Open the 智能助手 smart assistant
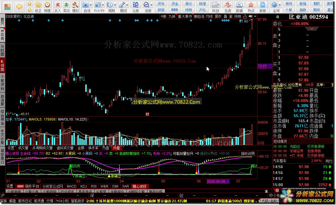Image resolution: width=336 pixels, height=205 pixels. pos(78,201)
